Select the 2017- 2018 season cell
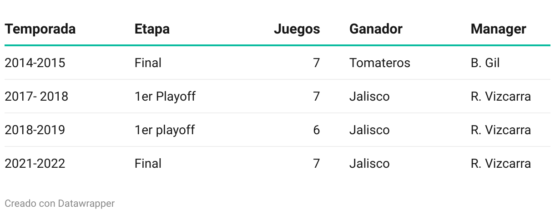The height and width of the screenshot is (214, 555). [36, 96]
